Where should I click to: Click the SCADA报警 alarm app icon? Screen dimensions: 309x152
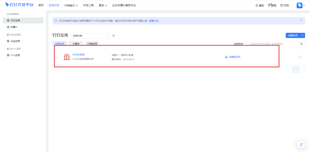(67, 57)
